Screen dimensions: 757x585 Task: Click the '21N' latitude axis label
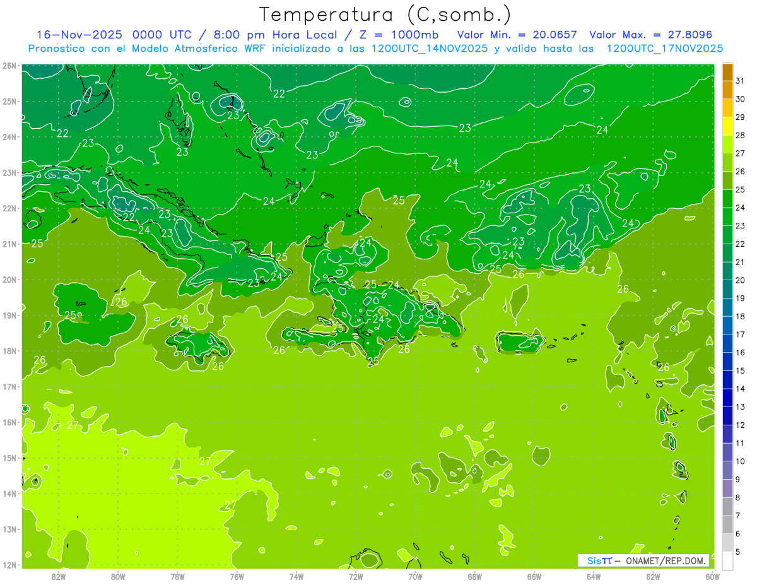[9, 244]
